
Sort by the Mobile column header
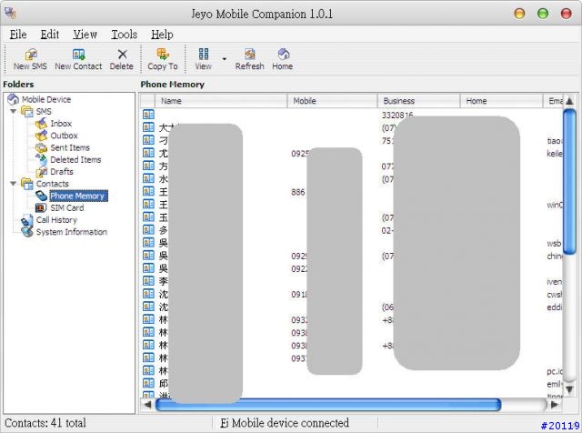pos(332,101)
